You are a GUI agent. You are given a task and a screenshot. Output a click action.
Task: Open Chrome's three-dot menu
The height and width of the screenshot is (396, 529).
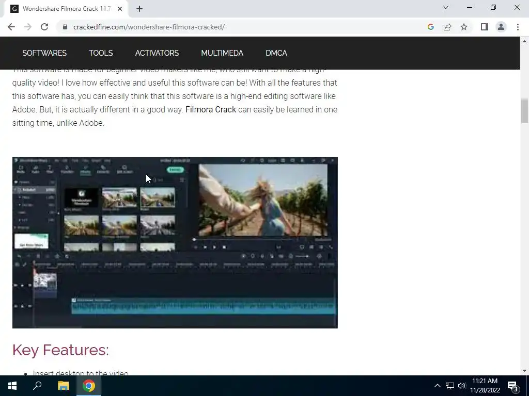pos(518,27)
